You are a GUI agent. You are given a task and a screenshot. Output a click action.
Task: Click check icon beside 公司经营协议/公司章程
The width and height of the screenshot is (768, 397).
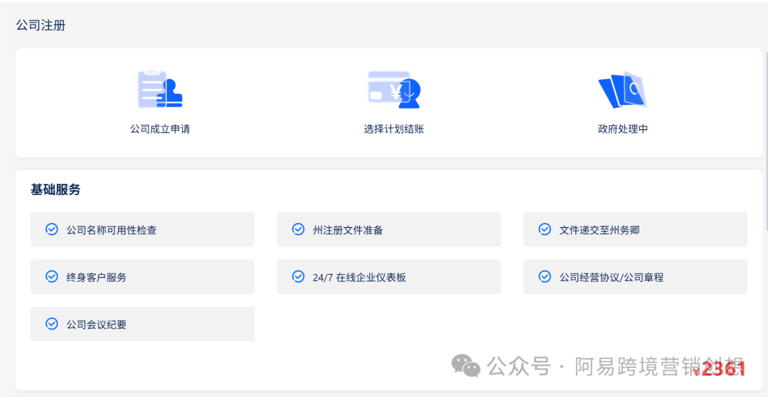544,277
